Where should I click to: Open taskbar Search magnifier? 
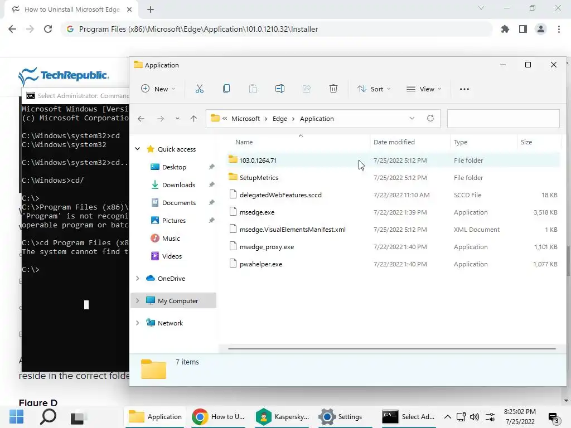pos(48,417)
